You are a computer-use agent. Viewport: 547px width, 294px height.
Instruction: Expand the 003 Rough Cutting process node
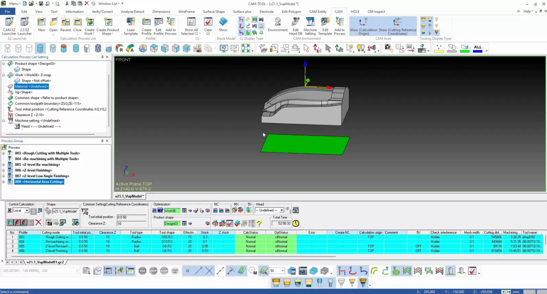click(x=3, y=153)
